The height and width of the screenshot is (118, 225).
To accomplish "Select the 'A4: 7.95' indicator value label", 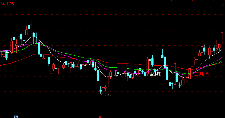I will [x=7, y=4].
